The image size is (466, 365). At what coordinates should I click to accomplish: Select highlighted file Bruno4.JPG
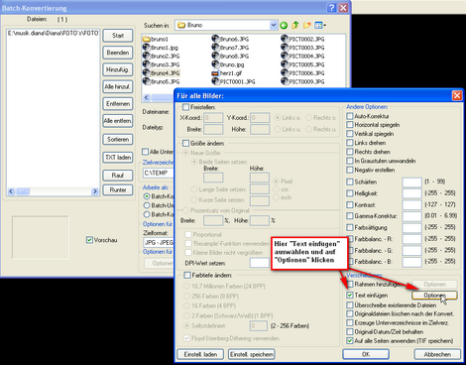pos(161,73)
